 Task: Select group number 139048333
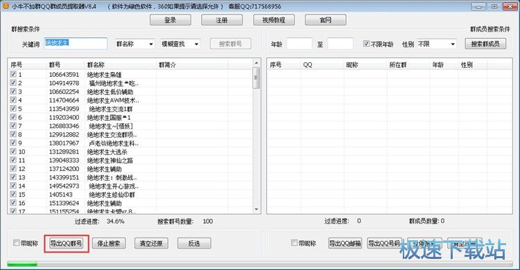(x=64, y=161)
